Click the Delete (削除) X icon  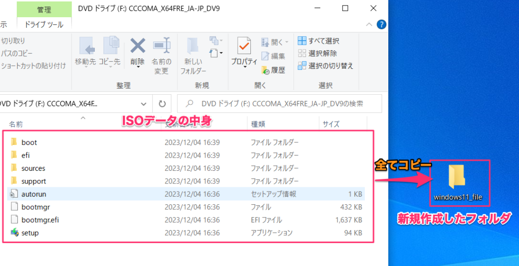(x=137, y=46)
